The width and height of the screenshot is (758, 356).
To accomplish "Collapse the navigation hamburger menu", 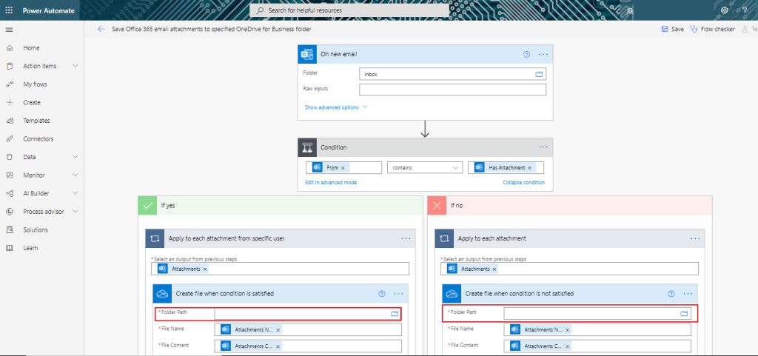I will (x=9, y=30).
